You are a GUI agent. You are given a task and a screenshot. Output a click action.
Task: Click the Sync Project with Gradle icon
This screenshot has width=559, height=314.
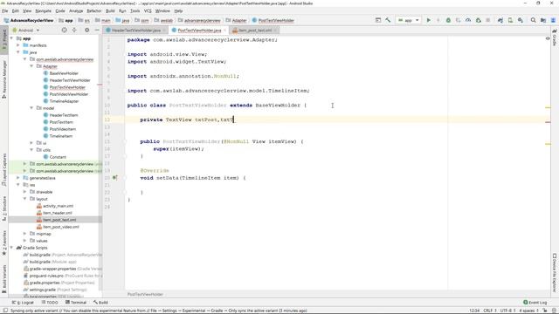(500, 20)
